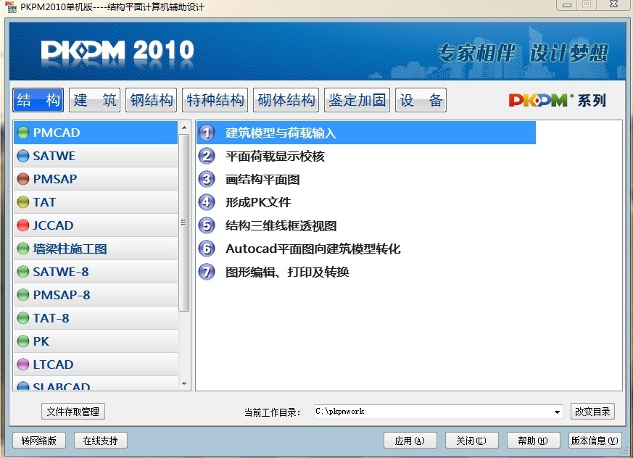Open the 特种结构 tab
This screenshot has width=633, height=458.
tap(215, 100)
